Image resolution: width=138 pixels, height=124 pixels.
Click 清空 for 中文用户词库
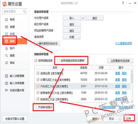click(x=95, y=18)
